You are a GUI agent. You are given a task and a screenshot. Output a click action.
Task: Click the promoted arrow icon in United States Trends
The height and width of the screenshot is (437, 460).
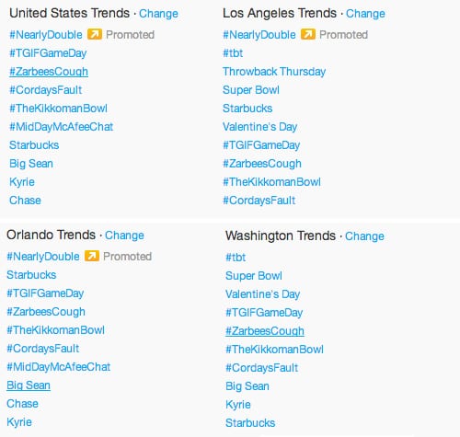tap(95, 34)
